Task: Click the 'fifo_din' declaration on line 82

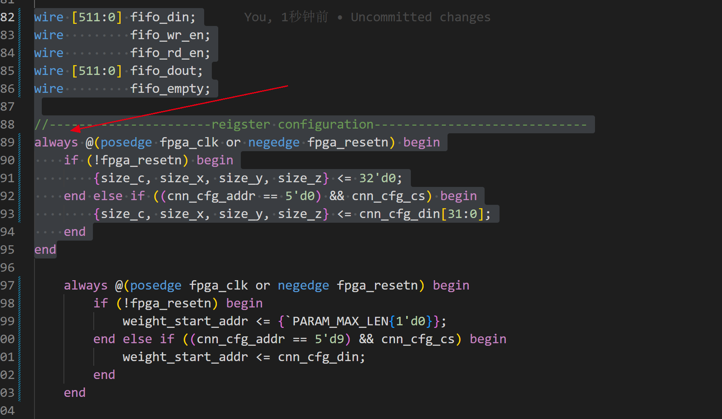Action: pyautogui.click(x=162, y=17)
